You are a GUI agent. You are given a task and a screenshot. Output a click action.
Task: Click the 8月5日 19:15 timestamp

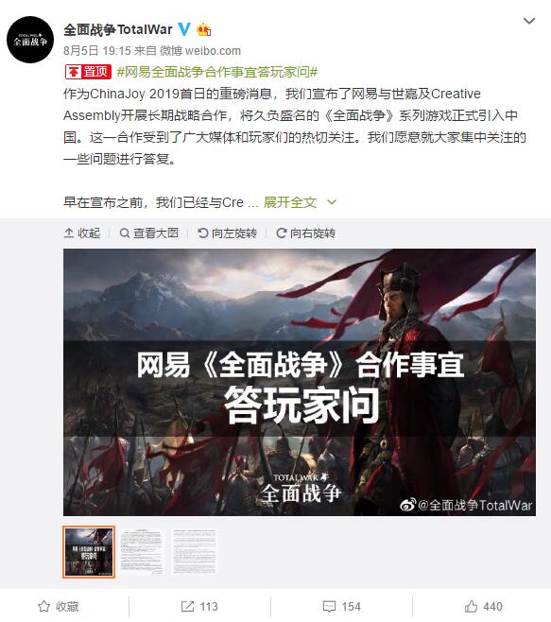click(97, 50)
